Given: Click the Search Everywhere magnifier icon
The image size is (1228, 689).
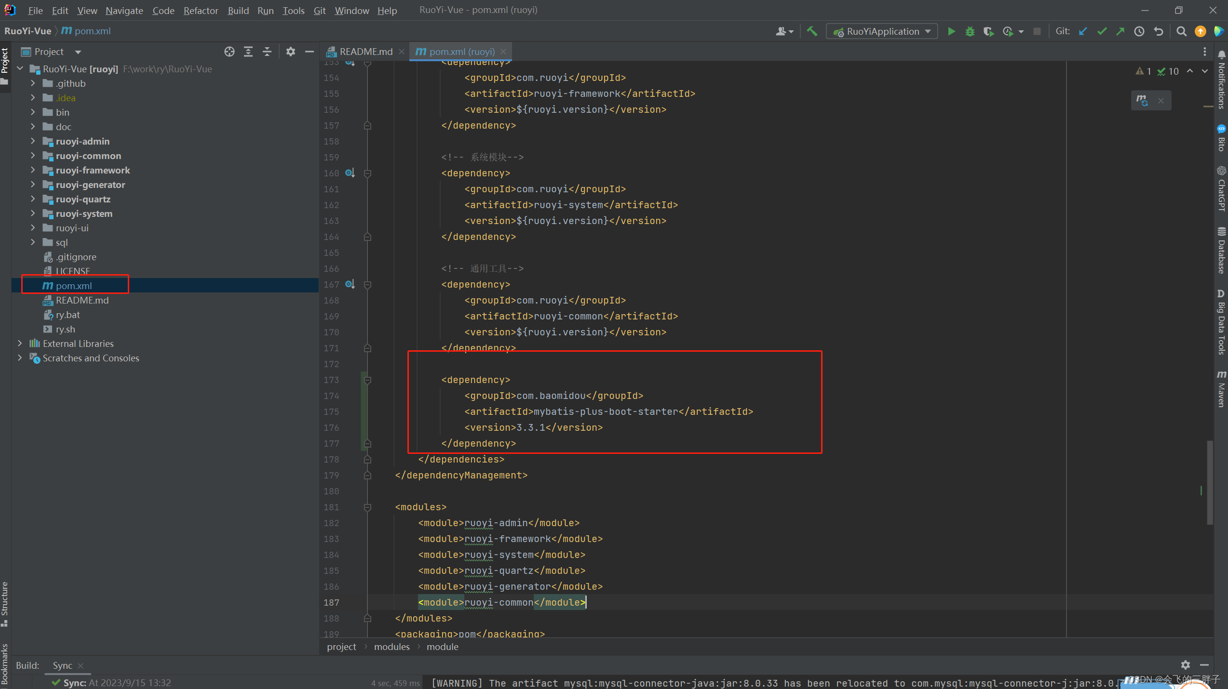Looking at the screenshot, I should click(1181, 31).
